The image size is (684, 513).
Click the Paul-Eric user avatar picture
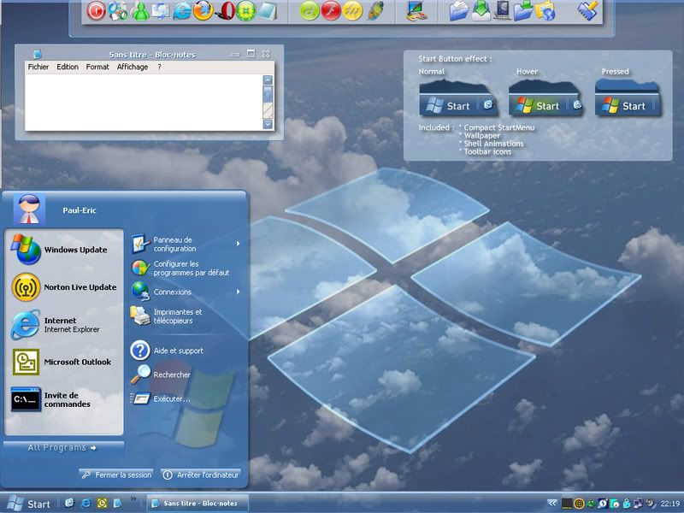click(29, 209)
